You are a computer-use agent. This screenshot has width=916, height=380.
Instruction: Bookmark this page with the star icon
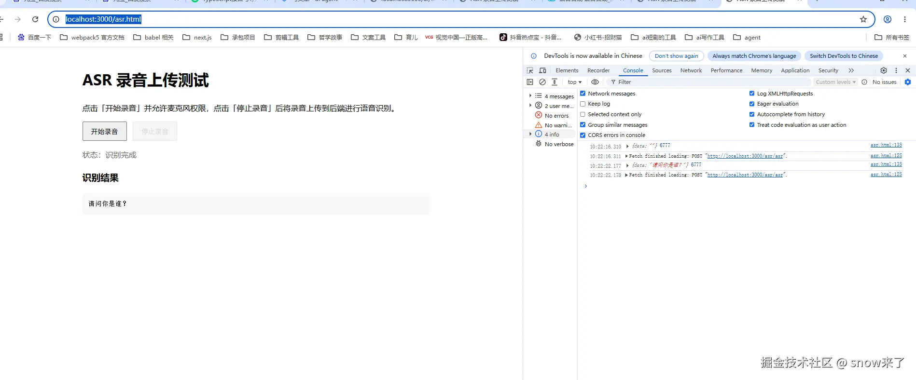click(x=863, y=19)
